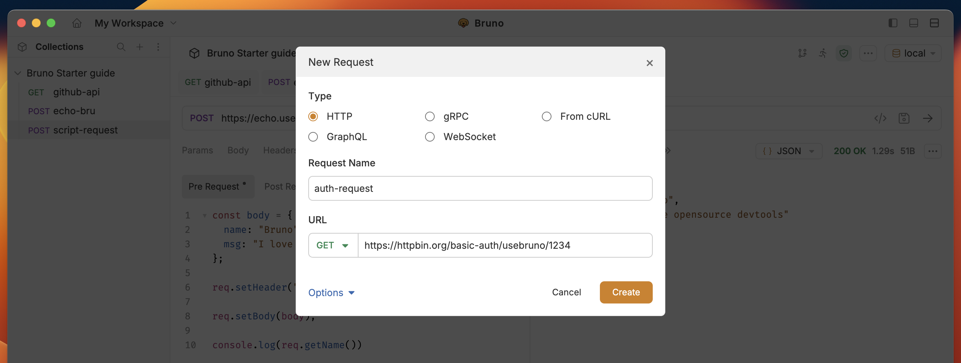The image size is (961, 363).
Task: Open the Body tab
Action: 238,150
